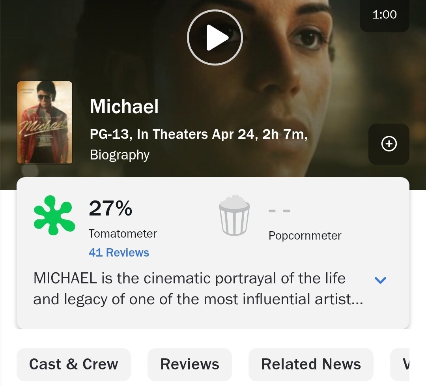Click the 1:00 trailer duration badge

[385, 15]
